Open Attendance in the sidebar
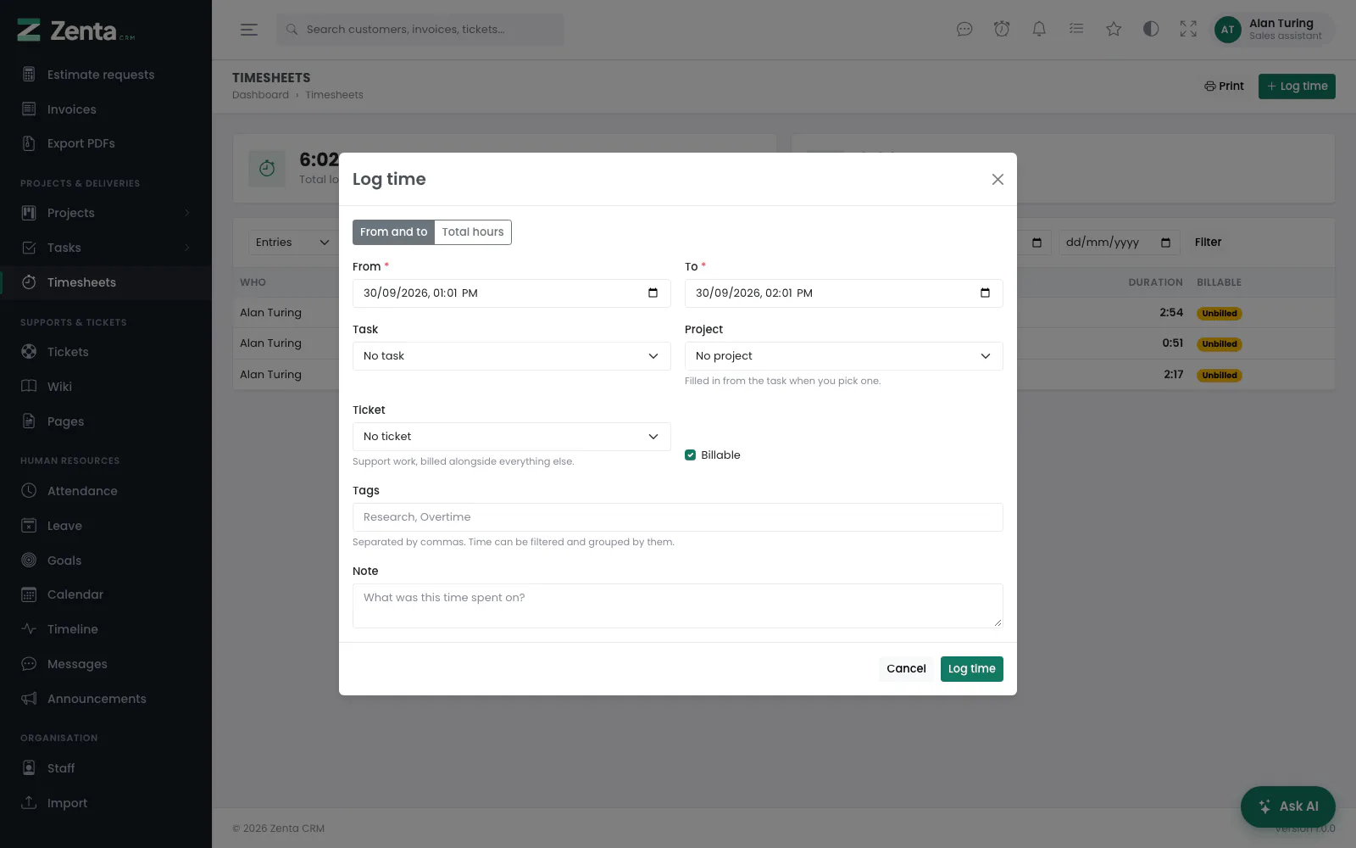Screen dimensions: 1356x848 (x=106, y=491)
